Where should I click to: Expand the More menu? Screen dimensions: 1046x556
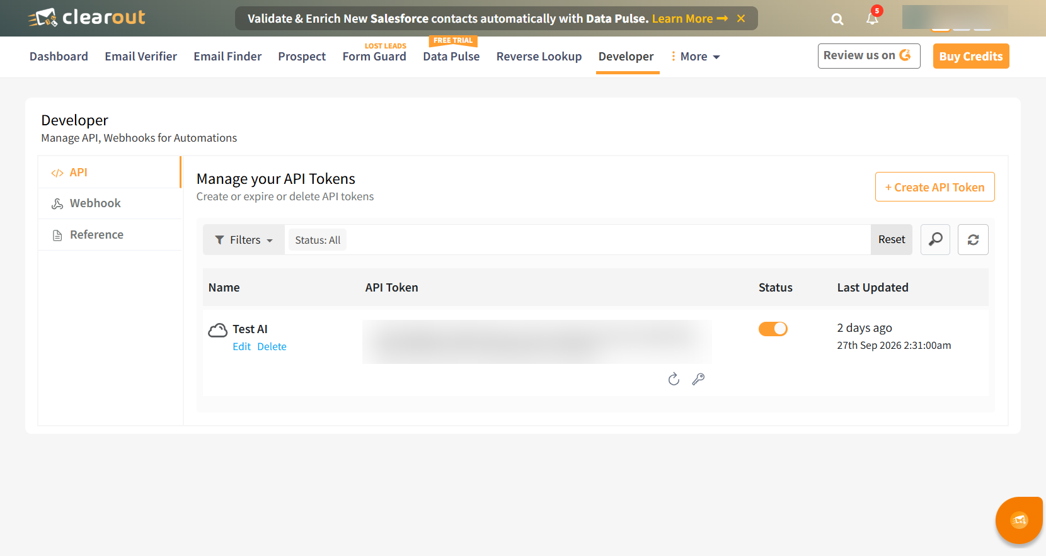696,57
